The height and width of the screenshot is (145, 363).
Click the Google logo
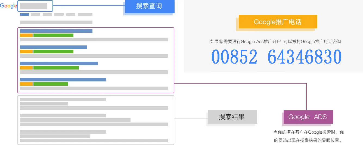click(x=8, y=6)
